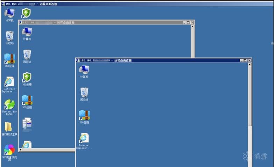Open Internet Explorer in the front remote window
The width and height of the screenshot is (274, 167).
(x=84, y=138)
